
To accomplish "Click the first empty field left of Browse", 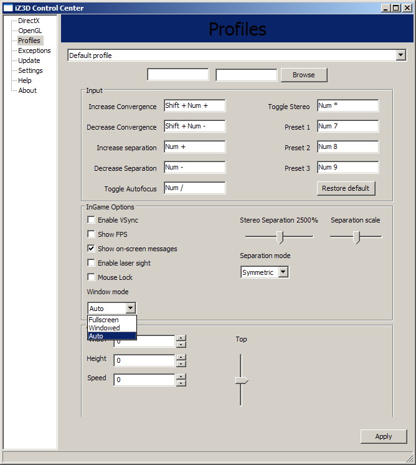I will [177, 75].
